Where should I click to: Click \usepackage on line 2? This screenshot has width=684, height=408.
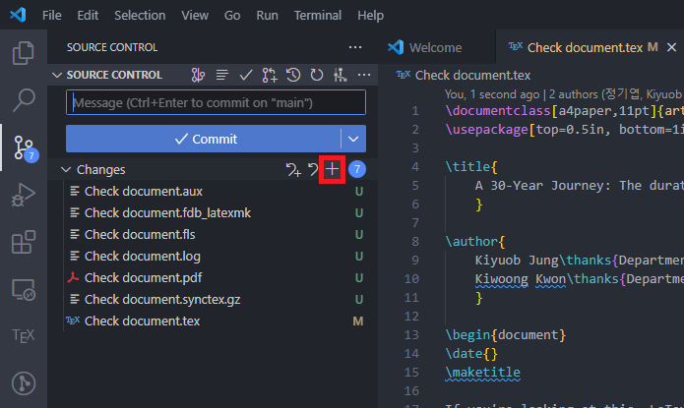(x=486, y=130)
